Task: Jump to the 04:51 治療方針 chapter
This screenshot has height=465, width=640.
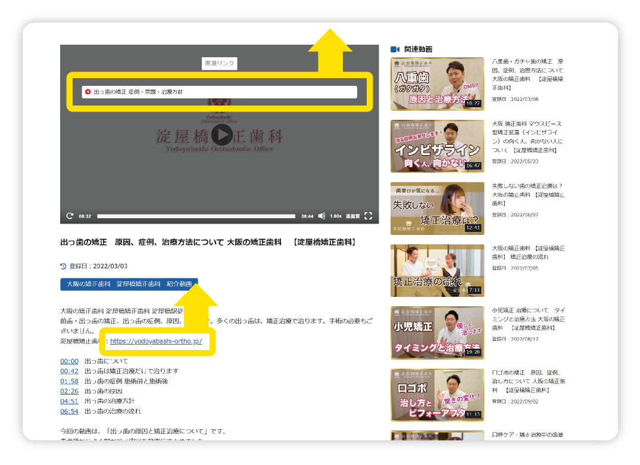Action: tap(69, 401)
